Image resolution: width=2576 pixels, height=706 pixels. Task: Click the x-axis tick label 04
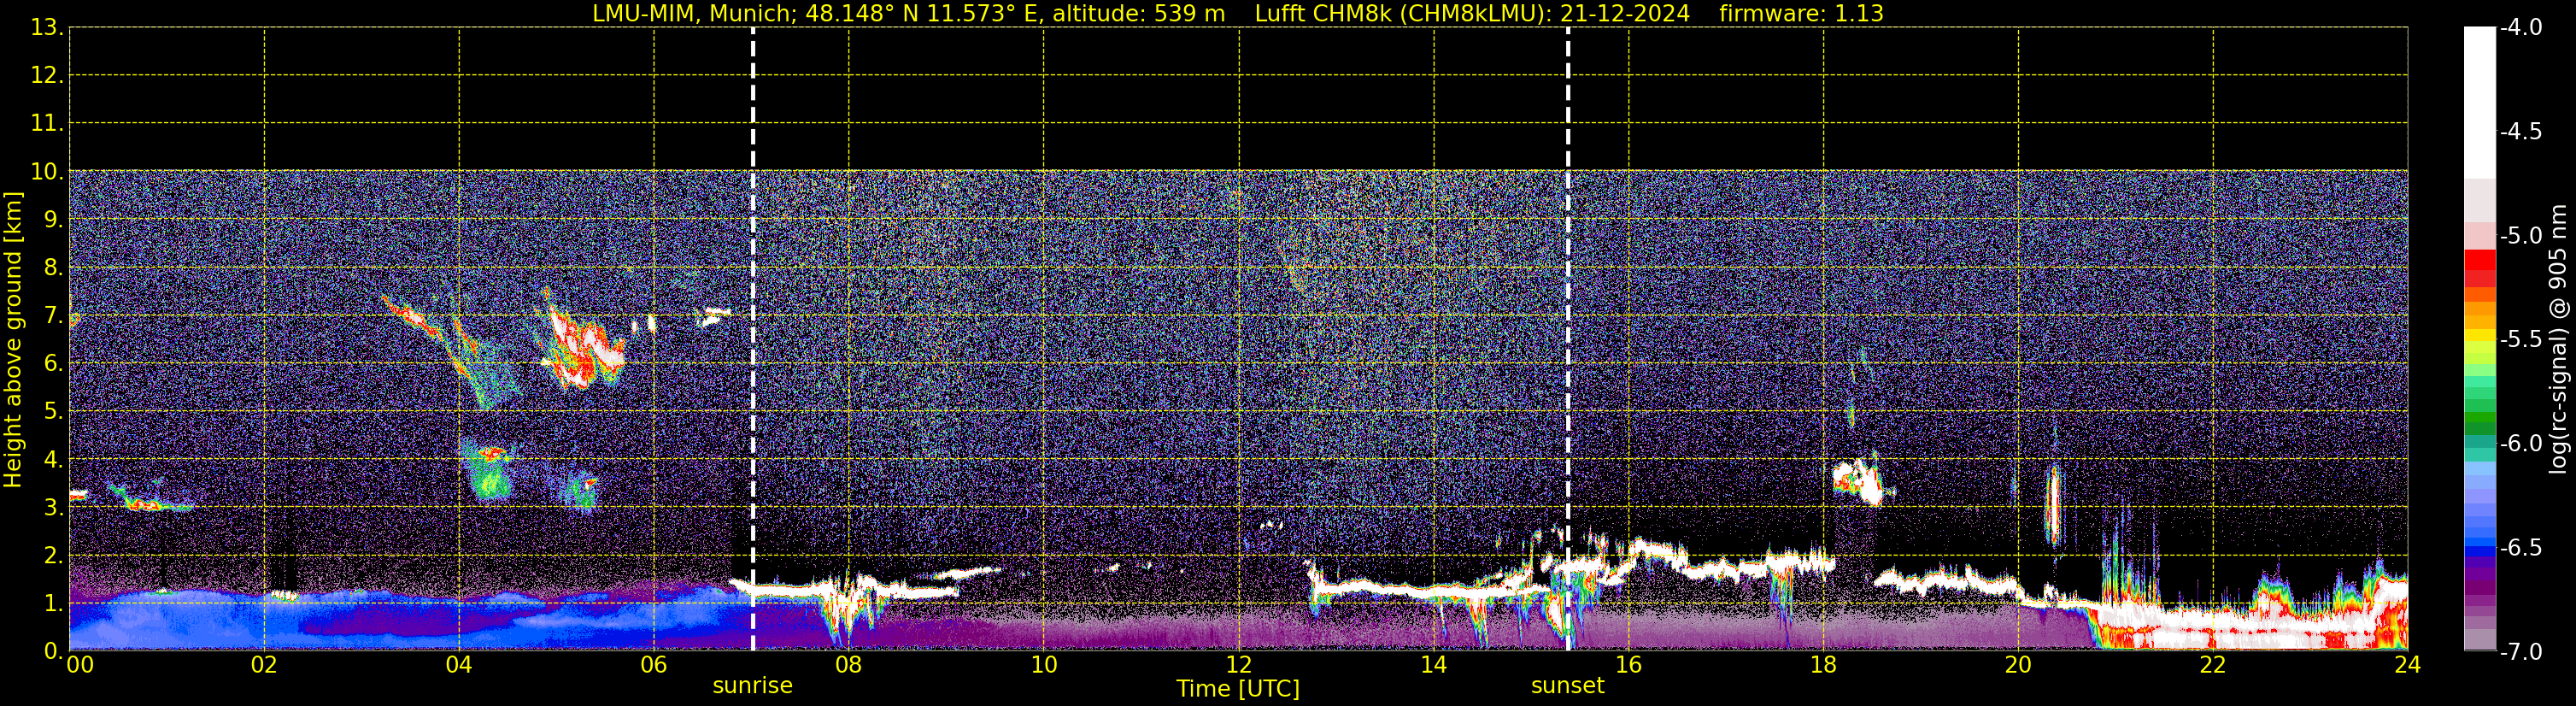pyautogui.click(x=459, y=665)
